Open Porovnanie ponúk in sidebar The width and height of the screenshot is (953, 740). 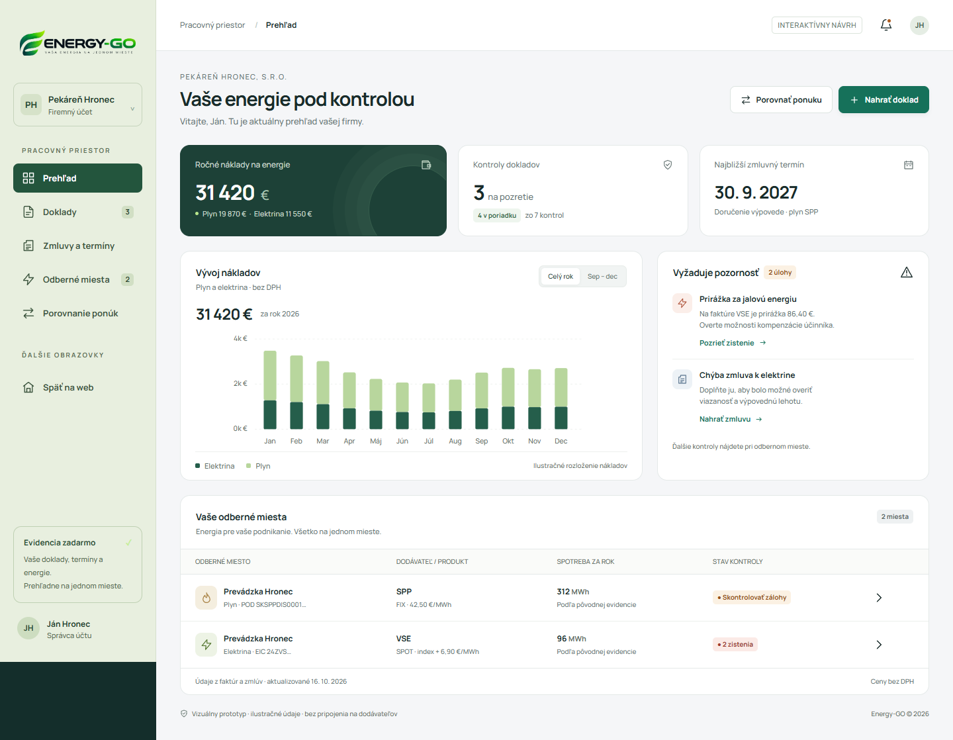point(77,313)
